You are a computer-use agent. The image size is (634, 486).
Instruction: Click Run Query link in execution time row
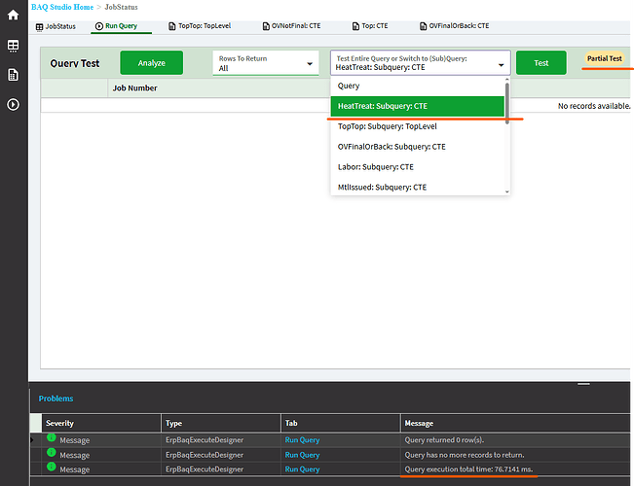302,469
